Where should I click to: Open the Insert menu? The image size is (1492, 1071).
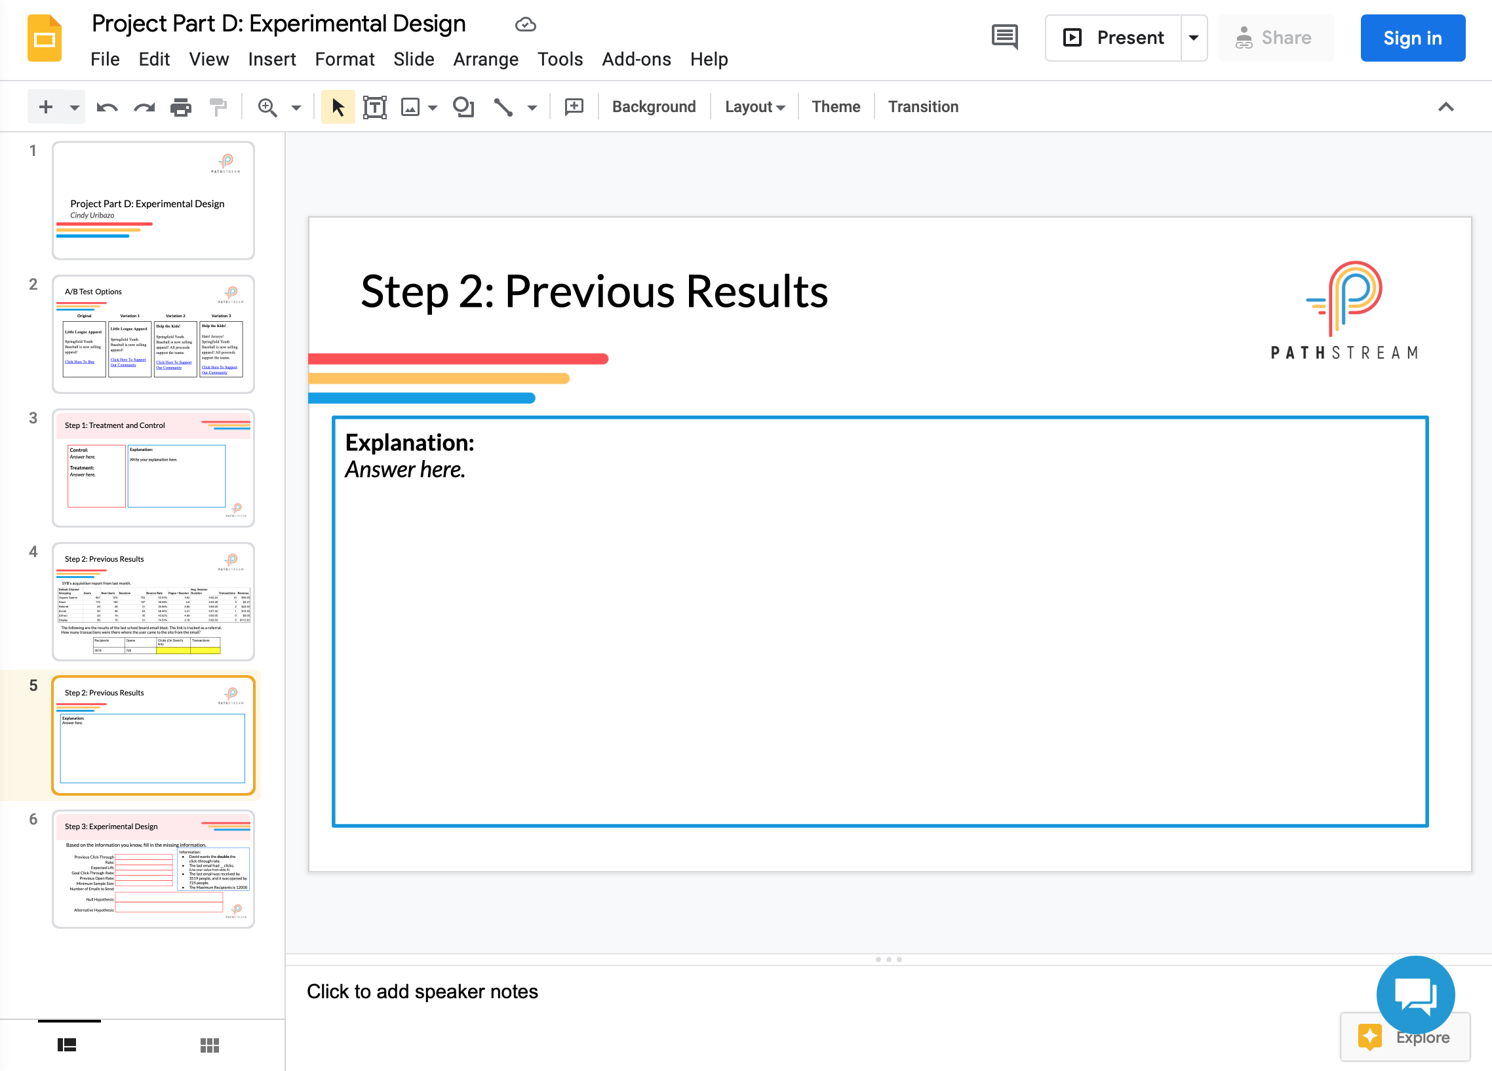coord(271,59)
